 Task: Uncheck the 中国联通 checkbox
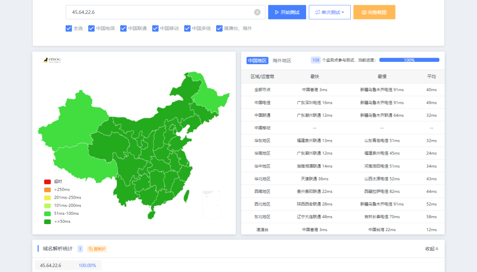click(123, 28)
